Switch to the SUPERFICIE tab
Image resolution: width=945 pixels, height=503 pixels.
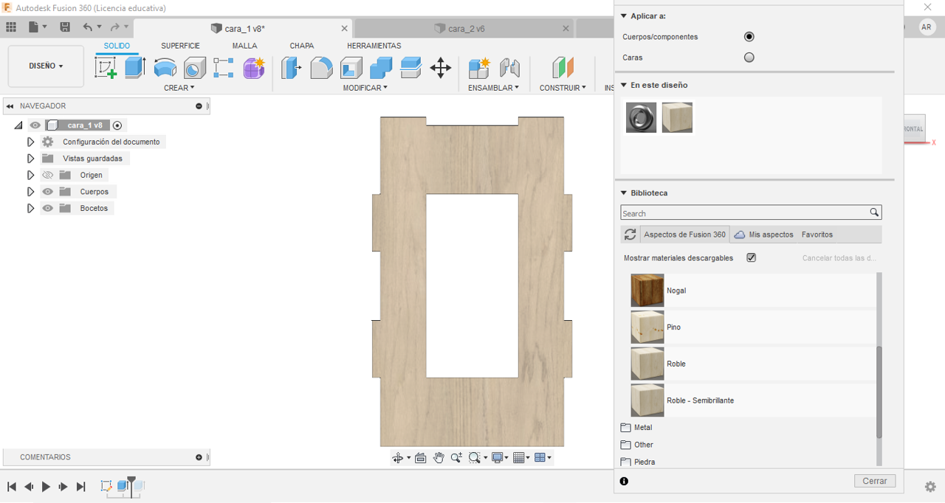click(181, 46)
